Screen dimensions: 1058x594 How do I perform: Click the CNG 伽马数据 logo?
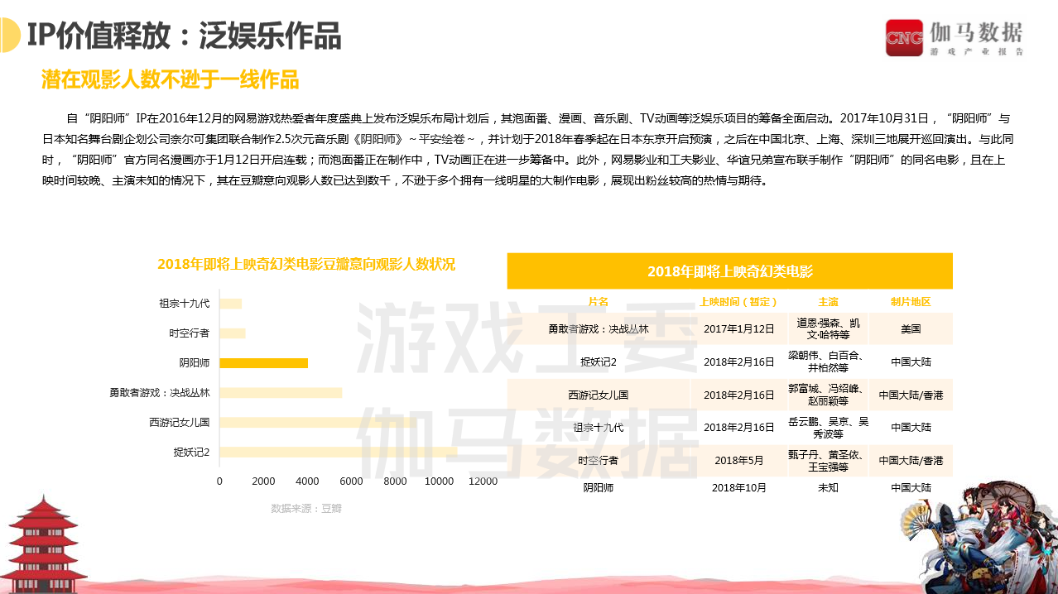click(x=955, y=37)
